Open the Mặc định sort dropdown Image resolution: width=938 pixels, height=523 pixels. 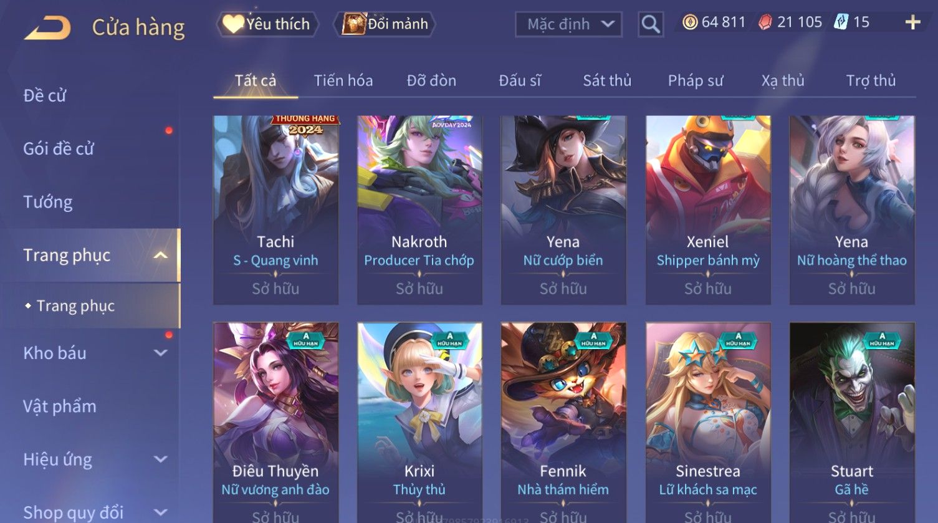tap(568, 24)
